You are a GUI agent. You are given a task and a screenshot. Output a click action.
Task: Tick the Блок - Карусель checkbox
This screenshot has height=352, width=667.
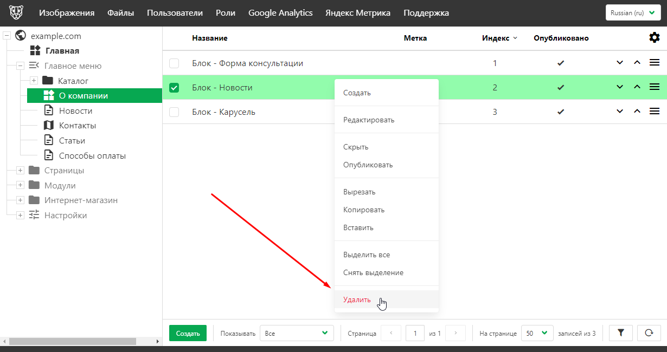174,112
